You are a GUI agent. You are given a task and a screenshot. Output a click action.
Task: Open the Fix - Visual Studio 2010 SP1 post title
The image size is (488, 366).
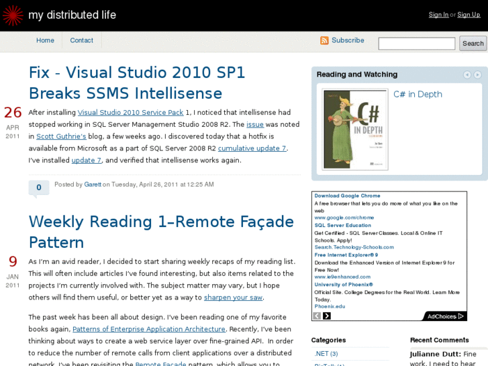click(137, 83)
